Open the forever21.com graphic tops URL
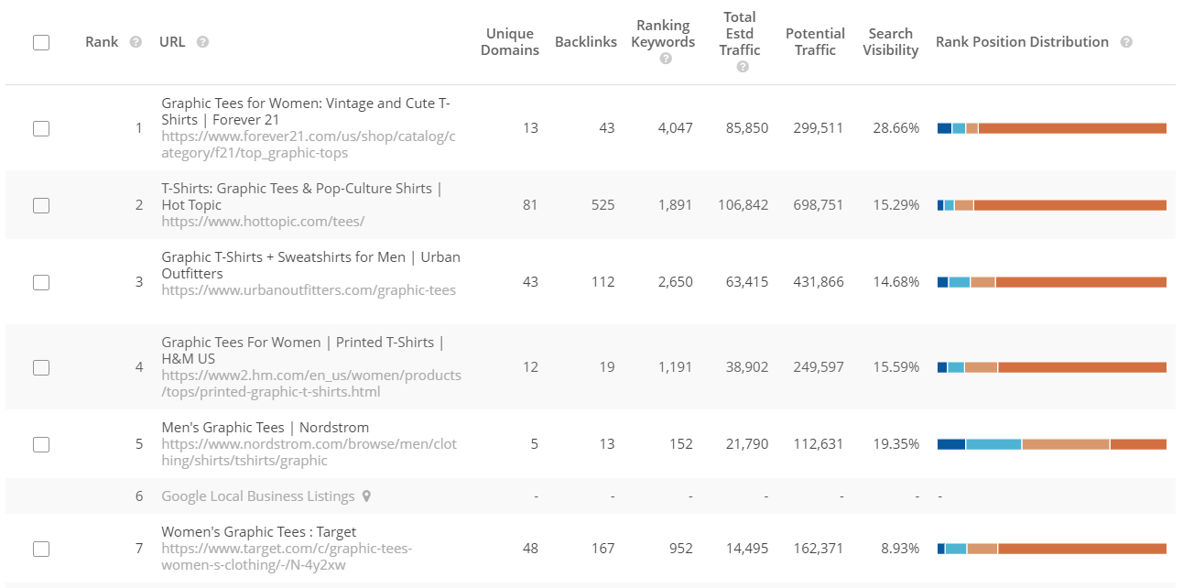 [x=308, y=145]
